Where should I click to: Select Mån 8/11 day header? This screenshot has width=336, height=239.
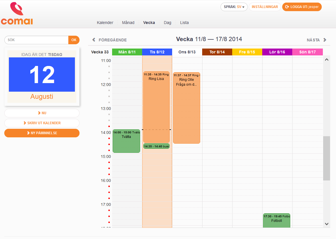click(127, 52)
